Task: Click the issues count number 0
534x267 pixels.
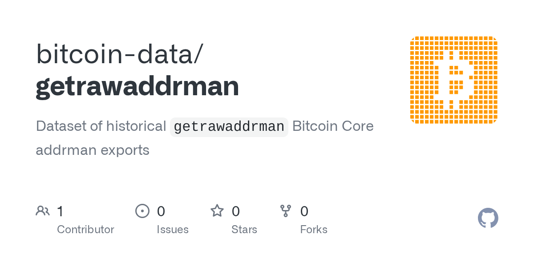Action: (x=161, y=211)
